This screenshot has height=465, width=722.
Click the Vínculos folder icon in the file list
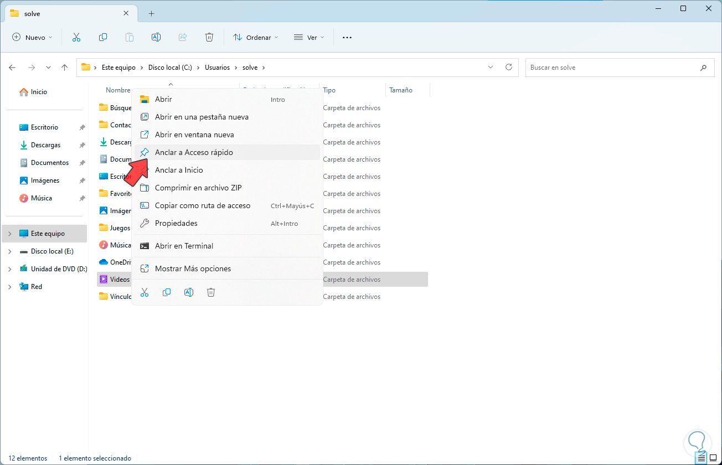pos(104,297)
